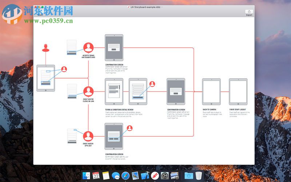Select the 'Accepts terms and submits info' user icon
The image size is (291, 182).
[x=88, y=48]
